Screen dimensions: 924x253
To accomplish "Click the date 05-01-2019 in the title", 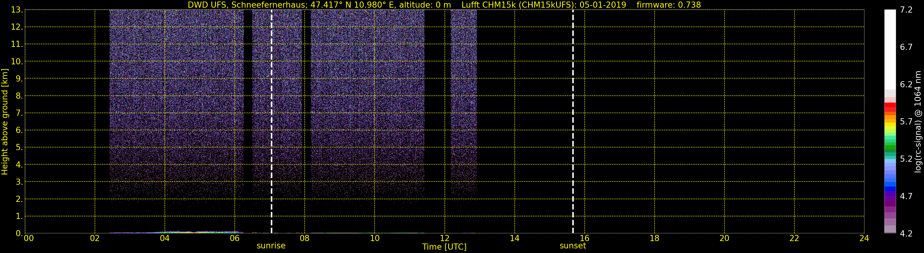I will [x=603, y=5].
